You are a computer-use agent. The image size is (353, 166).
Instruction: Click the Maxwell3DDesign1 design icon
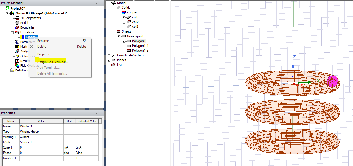(x=12, y=13)
